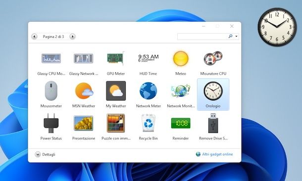
Task: Choose the Puzzle con immagini gadget icon
Action: [116, 123]
